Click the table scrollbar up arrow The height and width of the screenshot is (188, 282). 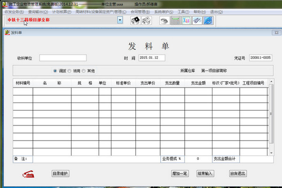pos(271,81)
